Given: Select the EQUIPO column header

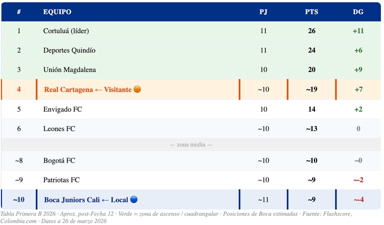Looking at the screenshot, I should [x=57, y=12].
